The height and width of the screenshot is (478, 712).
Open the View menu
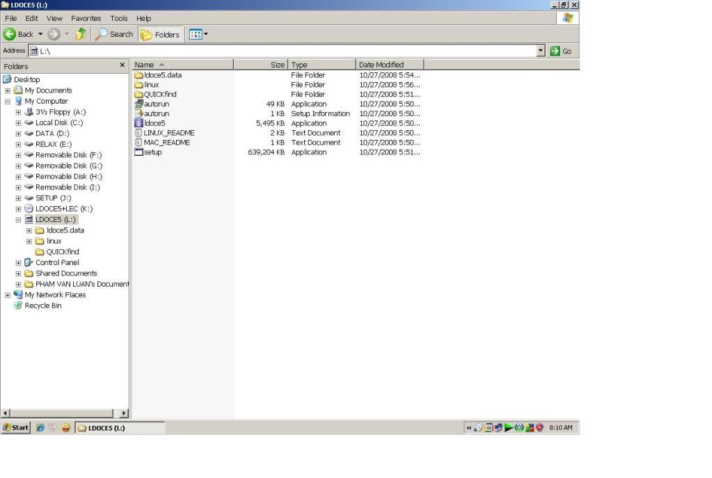[x=54, y=18]
